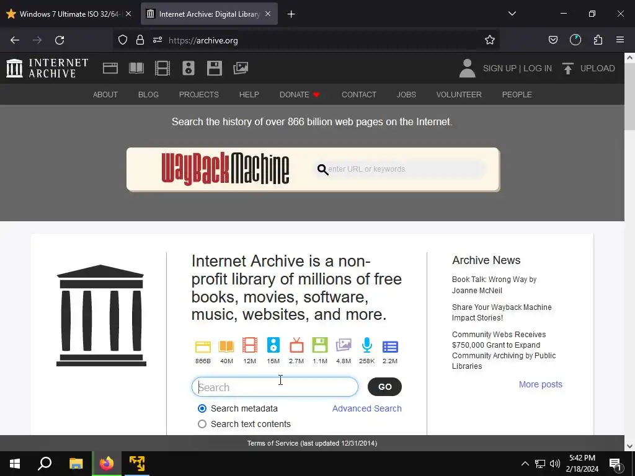The width and height of the screenshot is (635, 476).
Task: Click the 40M books icon
Action: 226,346
